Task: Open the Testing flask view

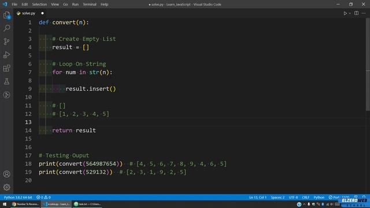Action: tap(6, 81)
